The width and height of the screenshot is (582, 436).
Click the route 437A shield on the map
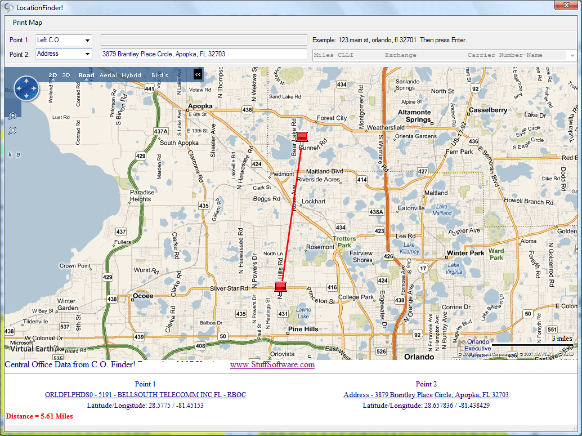point(161,131)
